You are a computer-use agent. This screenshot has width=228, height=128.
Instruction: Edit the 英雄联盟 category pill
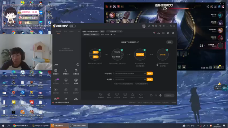click(x=91, y=34)
